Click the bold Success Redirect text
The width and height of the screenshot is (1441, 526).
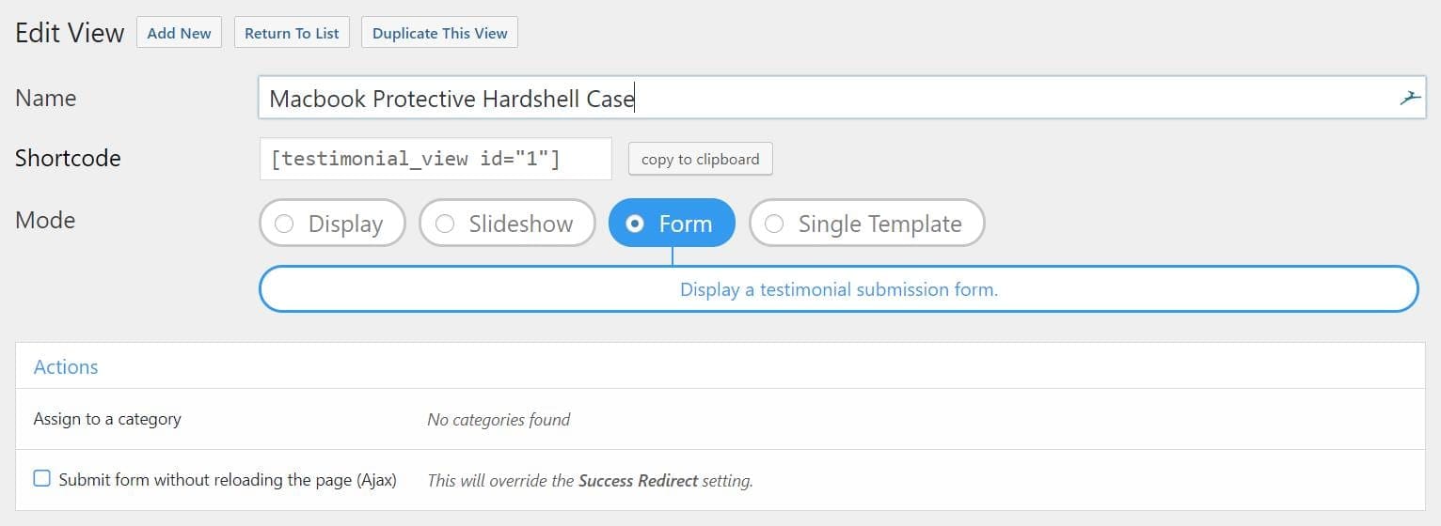(638, 480)
